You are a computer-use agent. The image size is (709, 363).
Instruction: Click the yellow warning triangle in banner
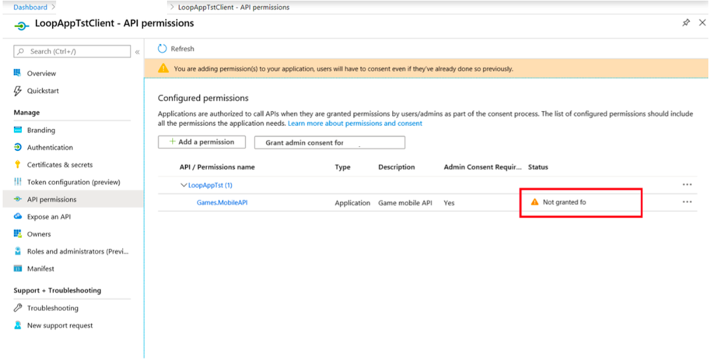(x=163, y=69)
